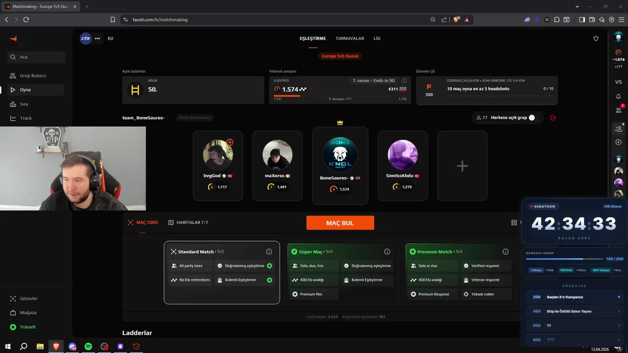This screenshot has height=353, width=628.
Task: Switch to the TURNUVALAR tab
Action: (350, 38)
